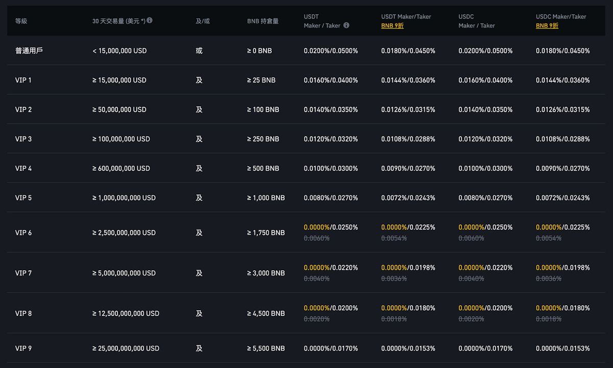Click info icon beside 30天交易量 header
Viewport: 613px width, 368px height.
(150, 20)
